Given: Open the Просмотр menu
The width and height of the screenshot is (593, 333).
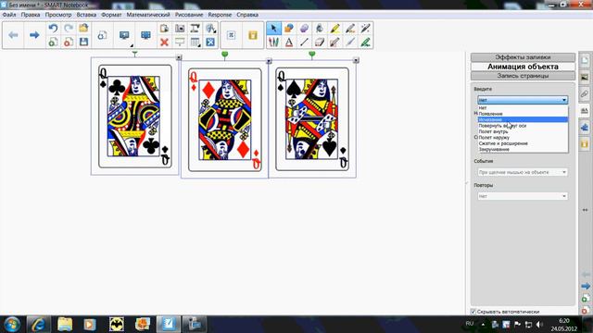Looking at the screenshot, I should tap(58, 15).
